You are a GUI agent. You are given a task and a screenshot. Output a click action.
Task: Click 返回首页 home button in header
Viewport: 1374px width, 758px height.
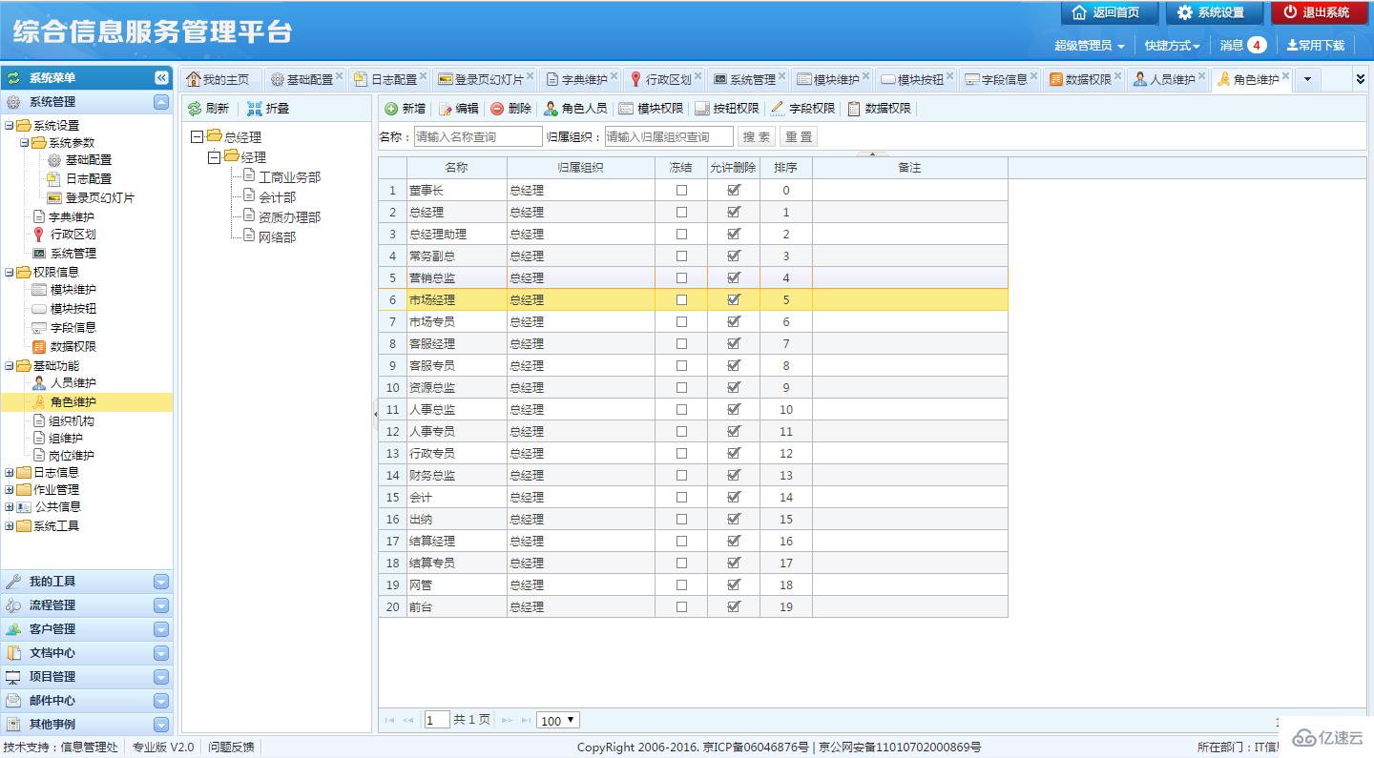1109,12
